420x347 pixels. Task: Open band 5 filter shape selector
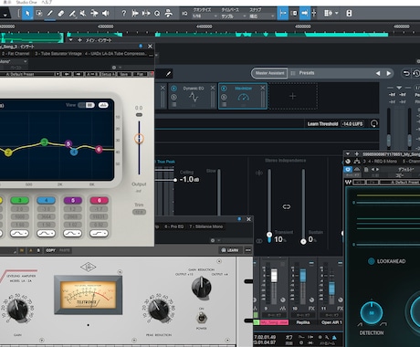click(x=73, y=234)
